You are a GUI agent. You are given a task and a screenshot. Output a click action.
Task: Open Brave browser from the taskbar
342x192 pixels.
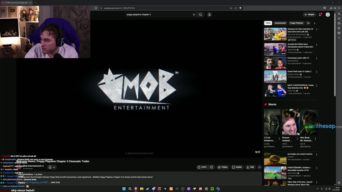point(136,189)
